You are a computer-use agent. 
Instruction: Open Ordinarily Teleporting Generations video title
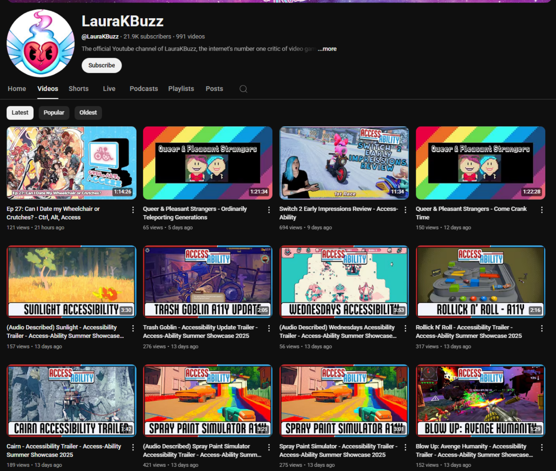[195, 213]
